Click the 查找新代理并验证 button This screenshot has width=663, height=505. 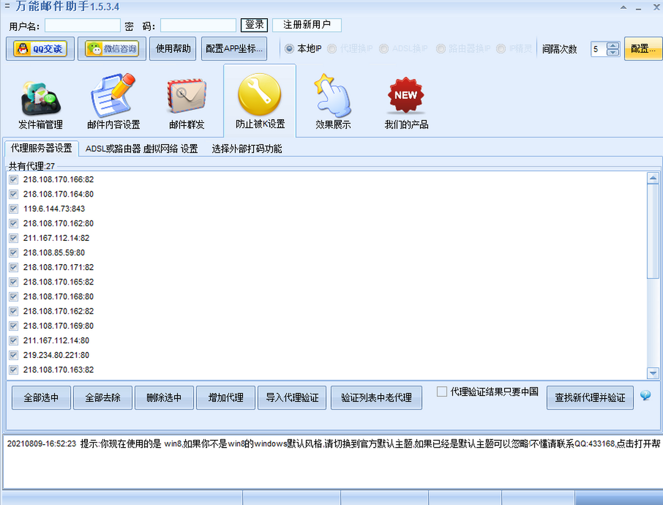coord(590,398)
